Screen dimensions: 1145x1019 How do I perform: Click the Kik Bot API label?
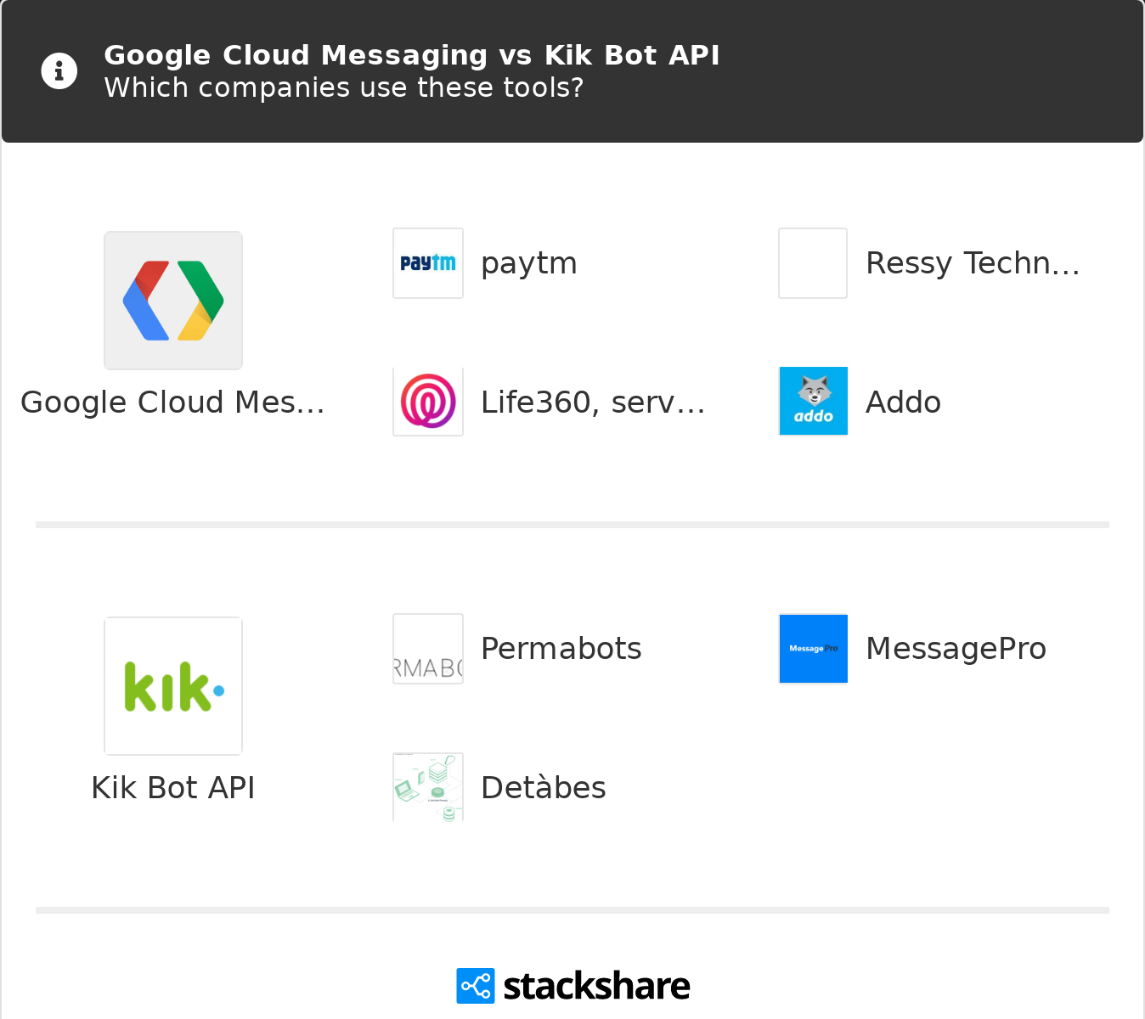[x=173, y=788]
